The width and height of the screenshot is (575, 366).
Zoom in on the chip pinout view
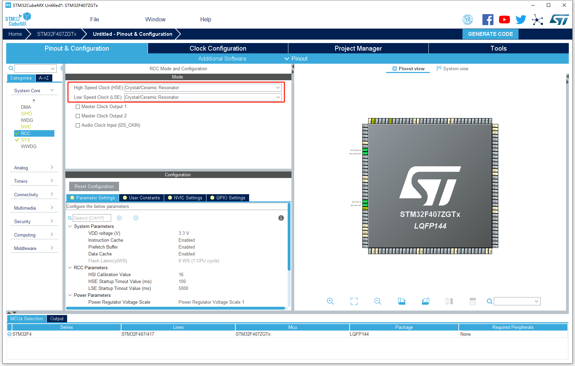[x=330, y=301]
